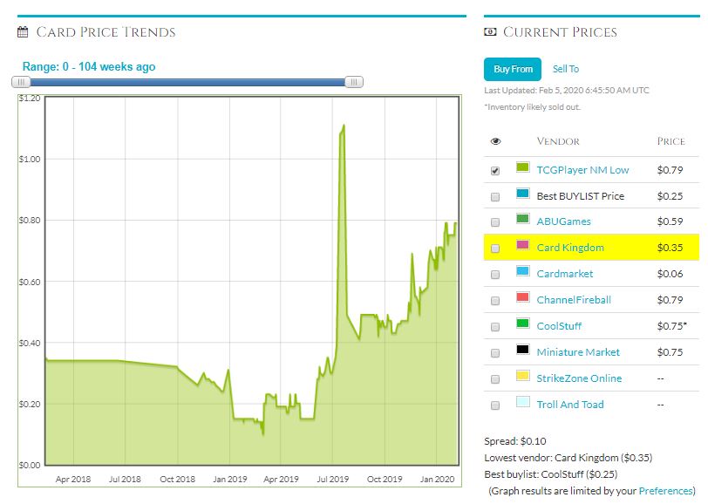Click the StrikeZone Online yellow swatch
This screenshot has width=708, height=504.
pos(522,376)
